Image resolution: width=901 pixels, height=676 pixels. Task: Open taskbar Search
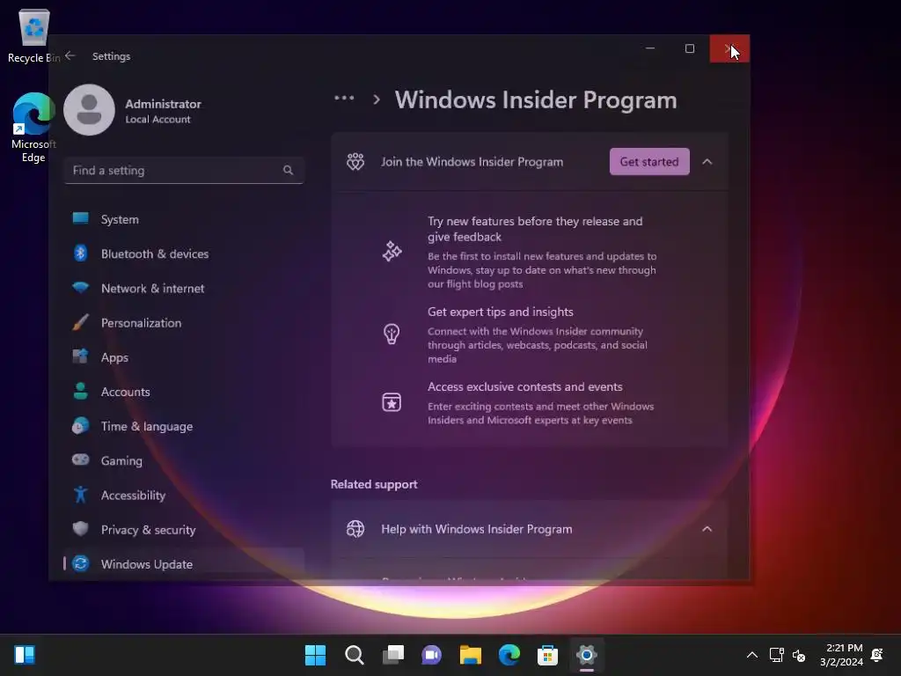(354, 655)
